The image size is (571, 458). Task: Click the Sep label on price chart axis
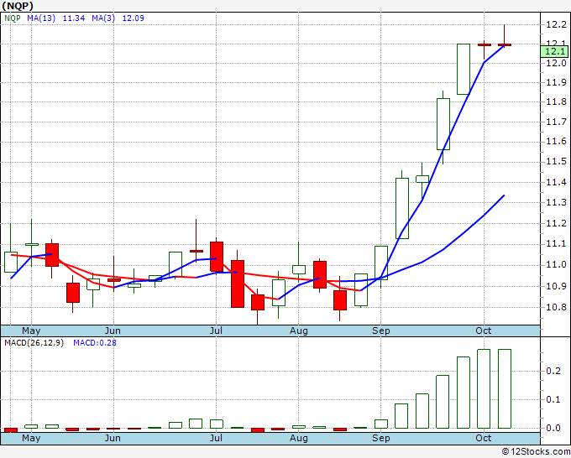tap(380, 330)
